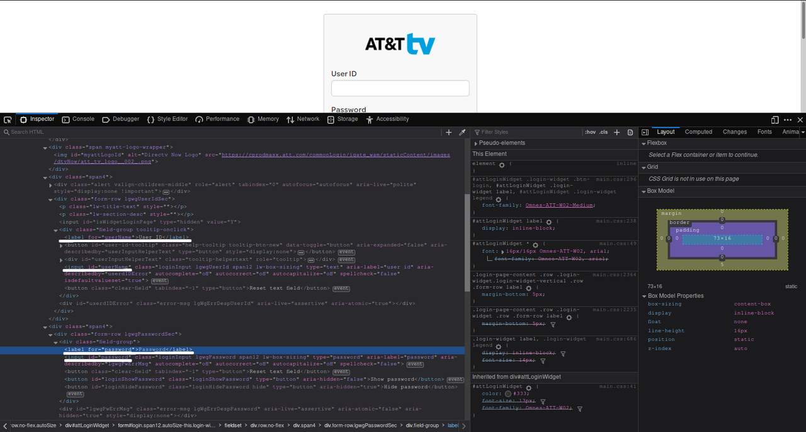This screenshot has height=432, width=806.
Task: Open the Accessibility tab
Action: (x=387, y=119)
